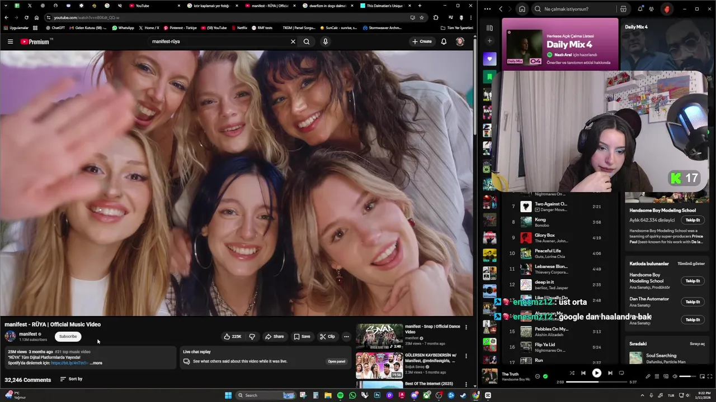Subscribe to the manifest channel
716x402 pixels.
pyautogui.click(x=68, y=336)
